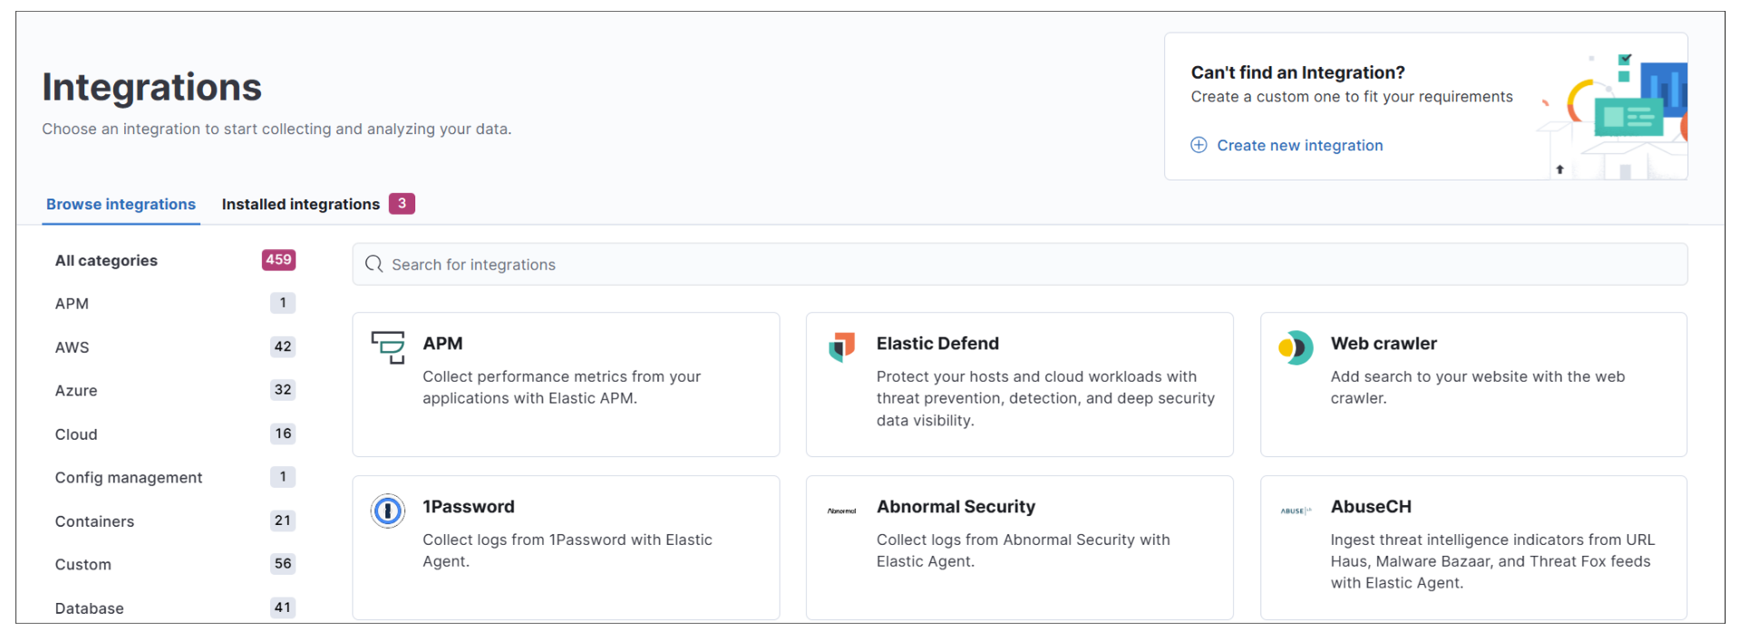The width and height of the screenshot is (1741, 631).
Task: Focus the Search for integrations field
Action: coord(1019,264)
